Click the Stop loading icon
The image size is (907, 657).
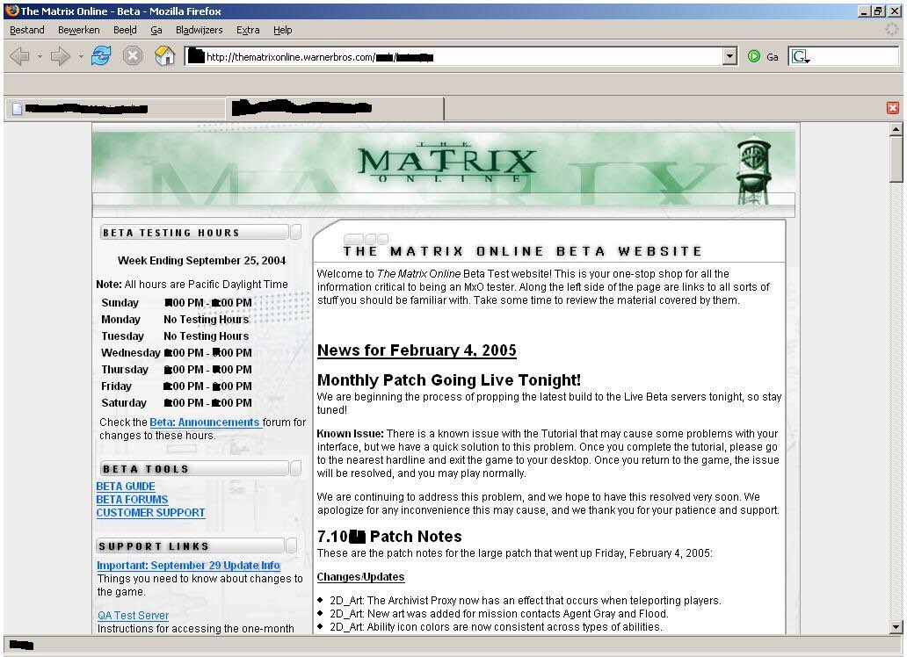click(x=132, y=56)
